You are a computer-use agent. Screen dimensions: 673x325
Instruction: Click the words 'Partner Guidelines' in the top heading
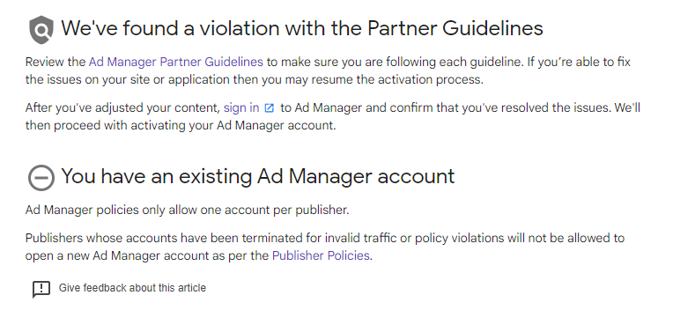click(455, 28)
